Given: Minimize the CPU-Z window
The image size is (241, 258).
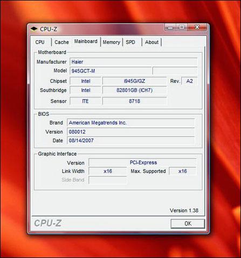Looking at the screenshot, I should click(x=170, y=27).
